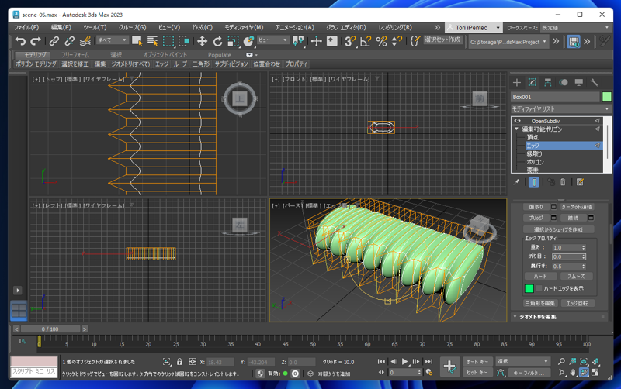Activate Select and Move tool
The image size is (621, 389).
pyautogui.click(x=202, y=41)
